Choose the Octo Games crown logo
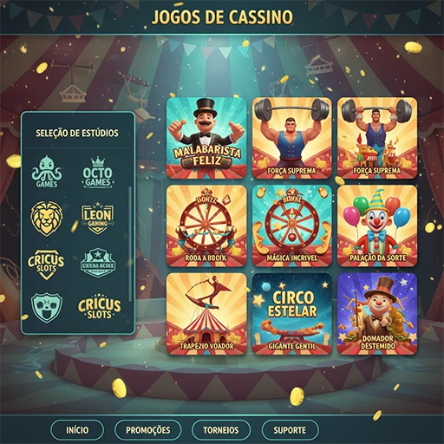The image size is (444, 444). (98, 173)
